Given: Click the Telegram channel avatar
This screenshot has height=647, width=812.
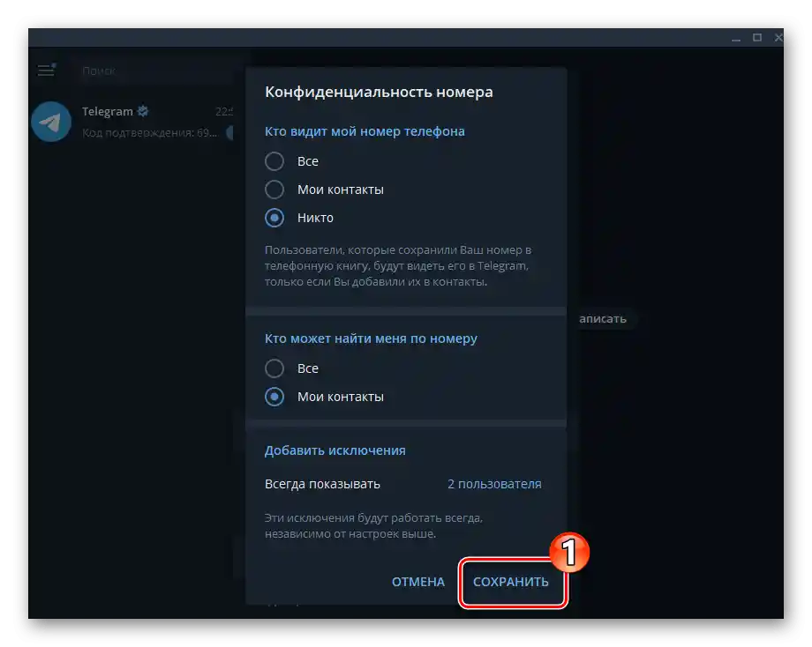Looking at the screenshot, I should pyautogui.click(x=50, y=122).
